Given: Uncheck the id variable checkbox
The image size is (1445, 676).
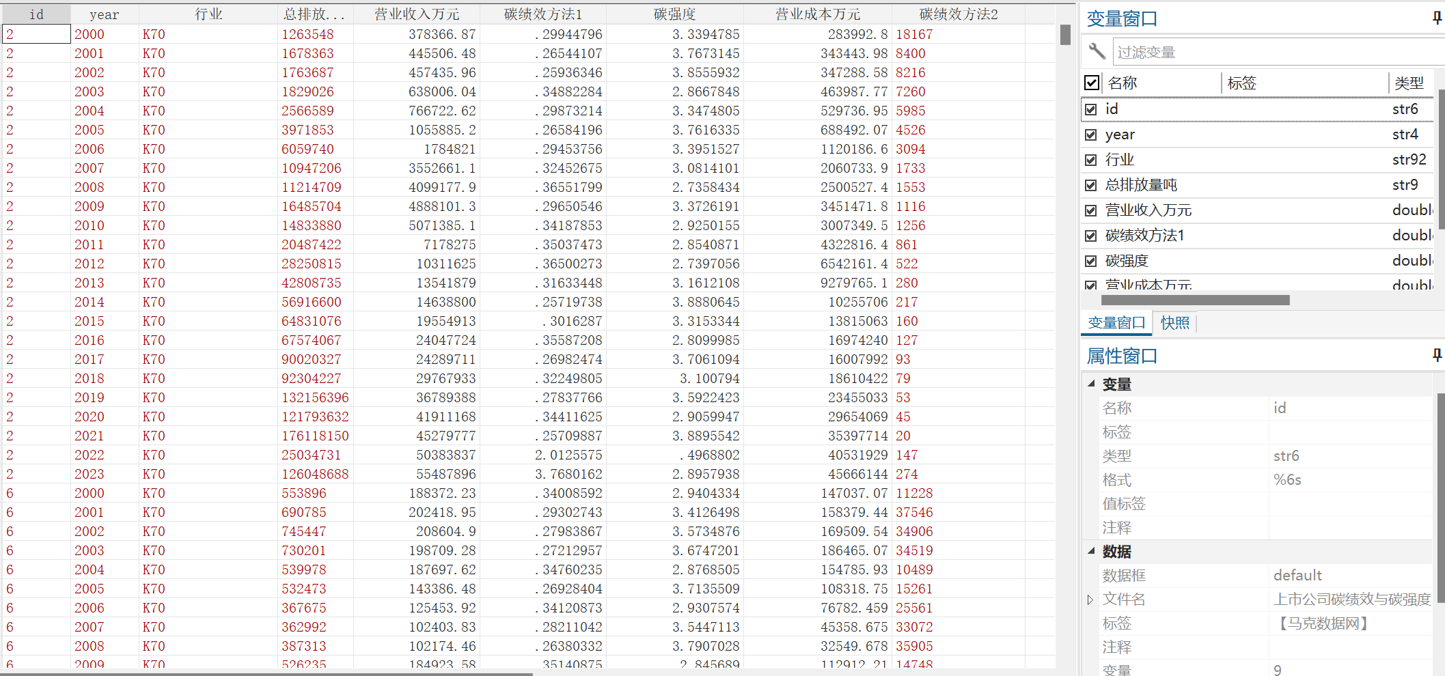Looking at the screenshot, I should pos(1091,109).
